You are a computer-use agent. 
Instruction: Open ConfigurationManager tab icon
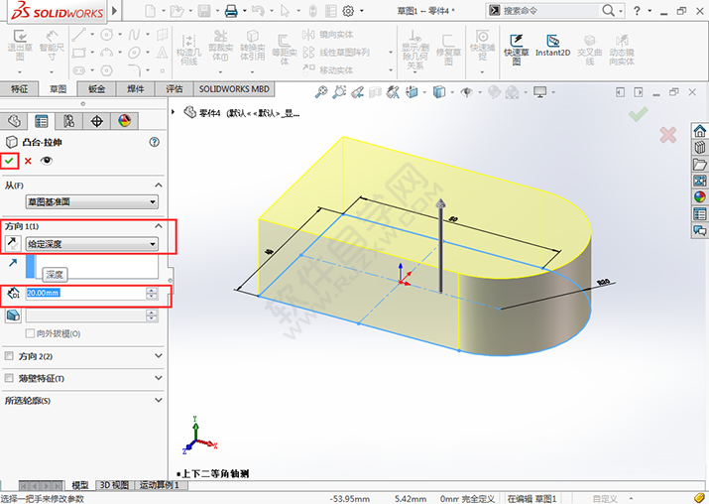[68, 121]
